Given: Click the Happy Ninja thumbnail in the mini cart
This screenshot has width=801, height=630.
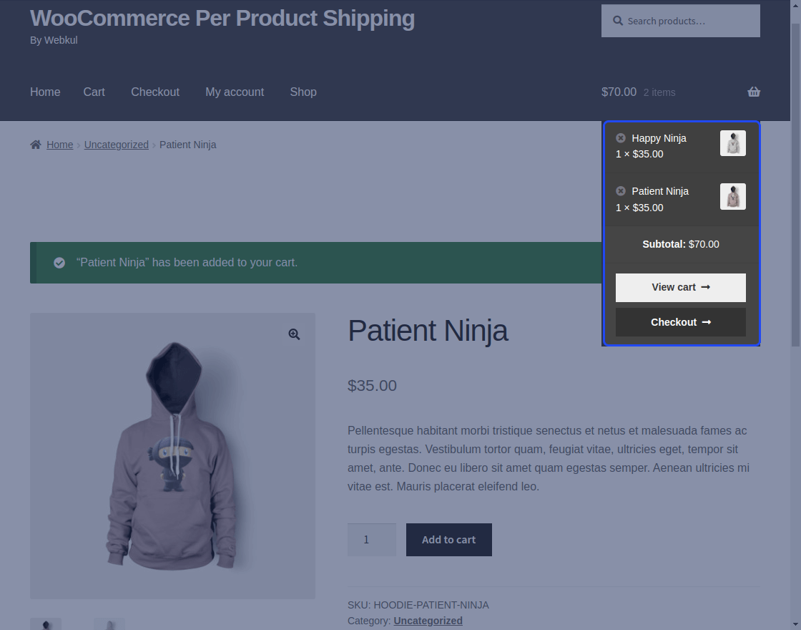Looking at the screenshot, I should [732, 142].
